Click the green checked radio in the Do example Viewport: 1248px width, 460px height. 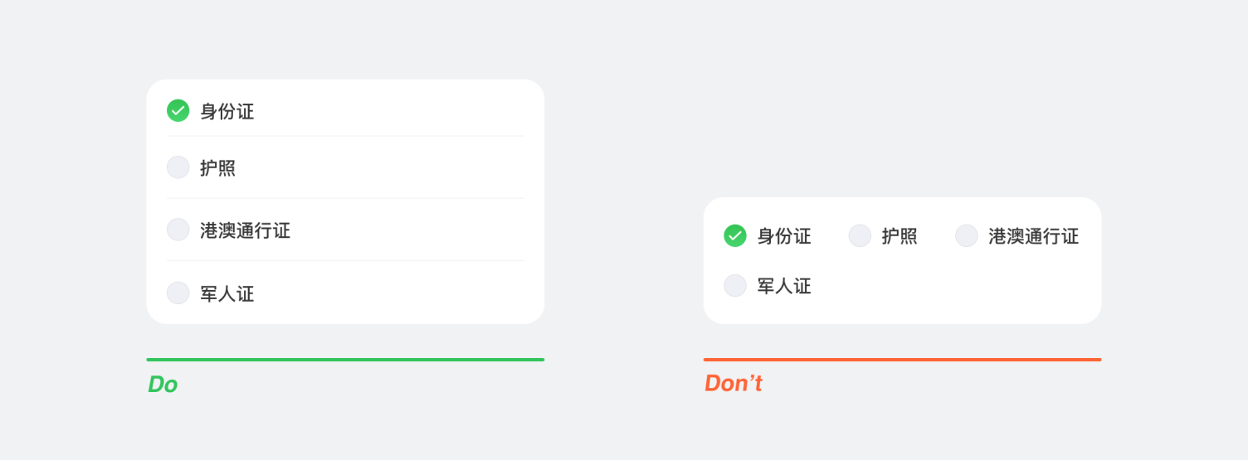tap(178, 110)
